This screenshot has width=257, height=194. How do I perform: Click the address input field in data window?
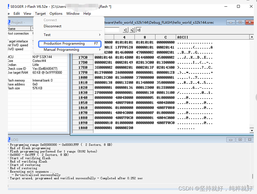(112, 30)
